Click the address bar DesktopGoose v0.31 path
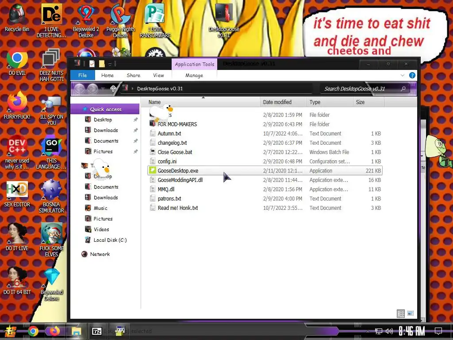The height and width of the screenshot is (340, 453). pos(160,89)
